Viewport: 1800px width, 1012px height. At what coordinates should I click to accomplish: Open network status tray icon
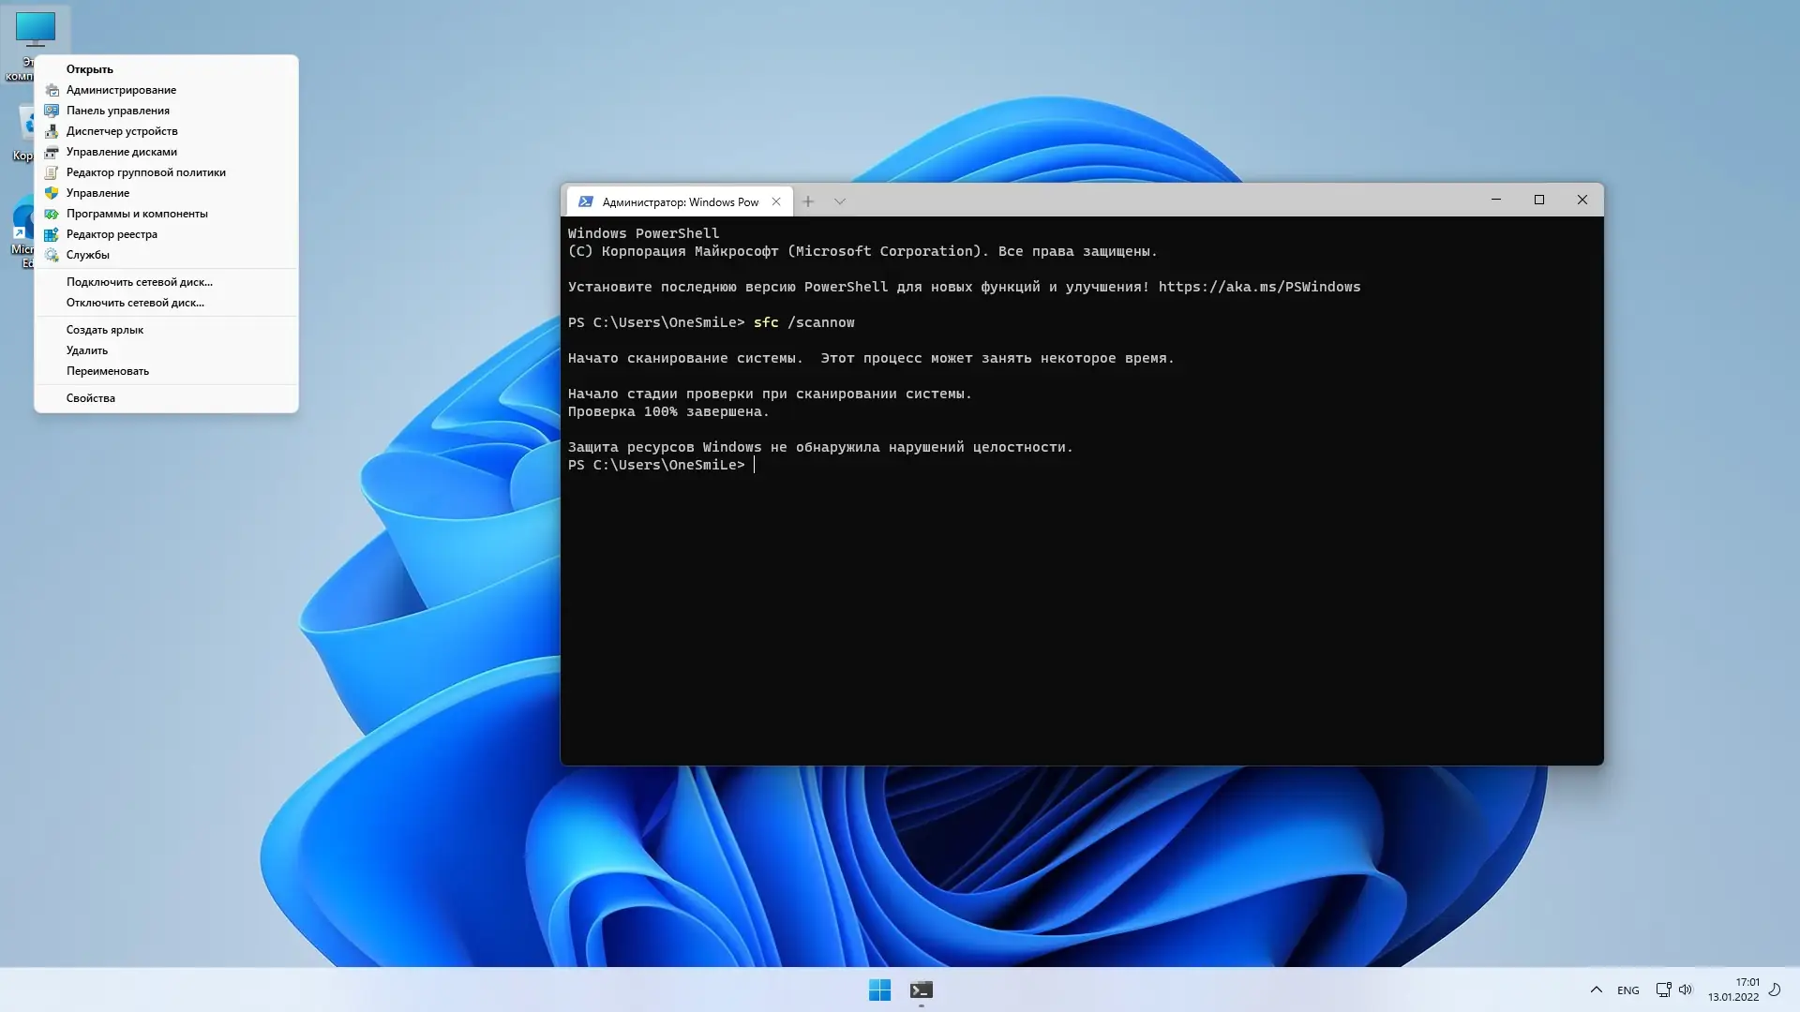point(1663,990)
